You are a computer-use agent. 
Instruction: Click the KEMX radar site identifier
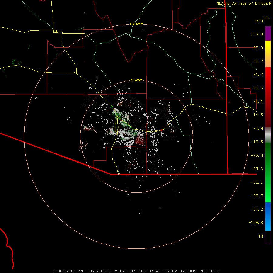172,271
